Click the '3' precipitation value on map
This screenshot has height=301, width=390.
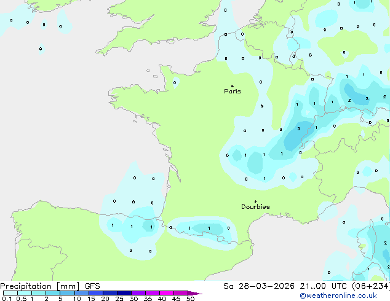coord(298,128)
